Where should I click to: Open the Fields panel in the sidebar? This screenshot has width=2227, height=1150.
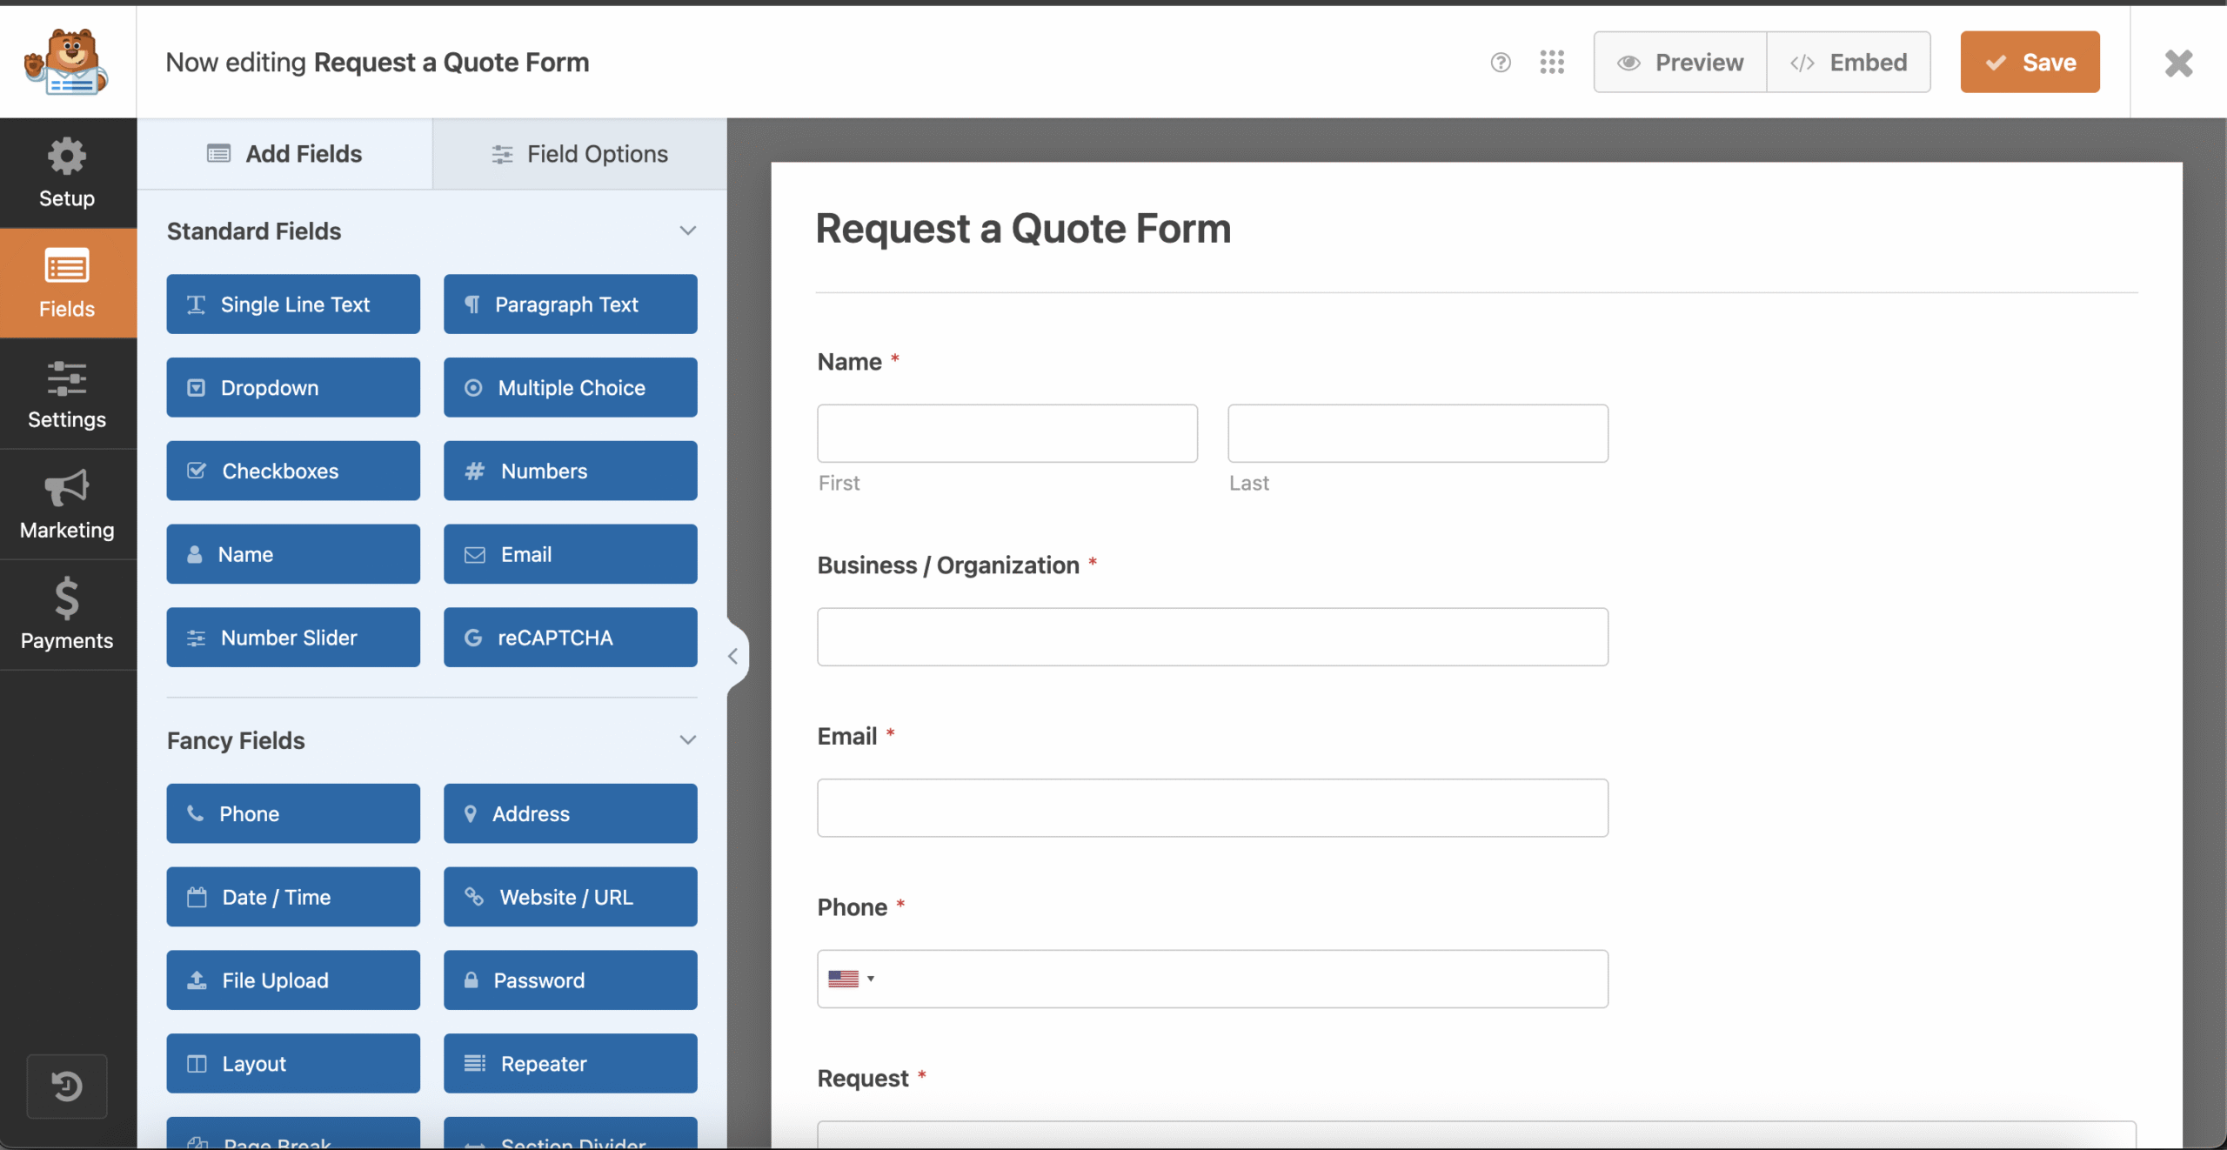(x=67, y=284)
